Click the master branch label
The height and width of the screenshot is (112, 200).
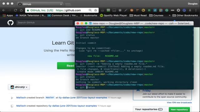pyautogui.click(x=50, y=97)
